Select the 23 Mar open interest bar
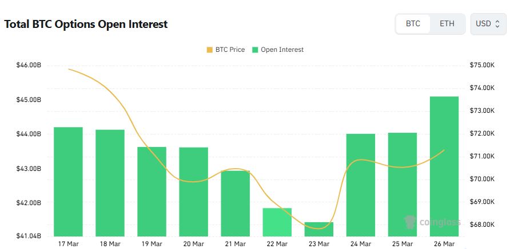Viewport: 510px width, 249px height. [x=319, y=229]
